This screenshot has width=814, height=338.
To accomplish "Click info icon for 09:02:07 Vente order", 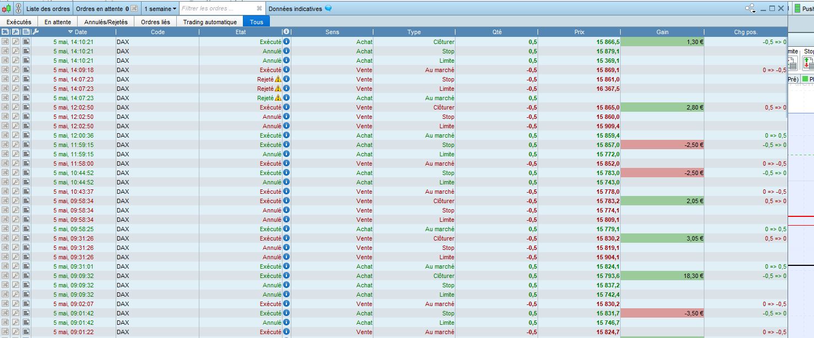I will click(x=286, y=304).
